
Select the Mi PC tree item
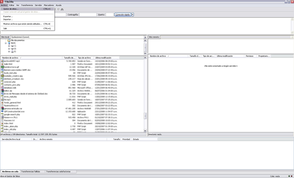coord(13,43)
